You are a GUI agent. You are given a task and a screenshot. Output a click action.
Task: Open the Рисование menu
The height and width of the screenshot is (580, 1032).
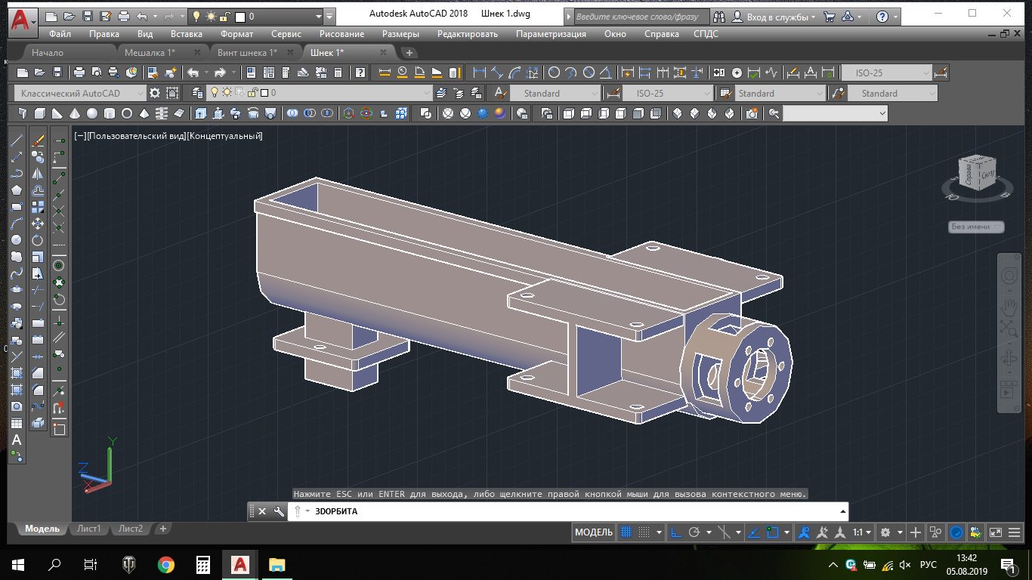[341, 34]
